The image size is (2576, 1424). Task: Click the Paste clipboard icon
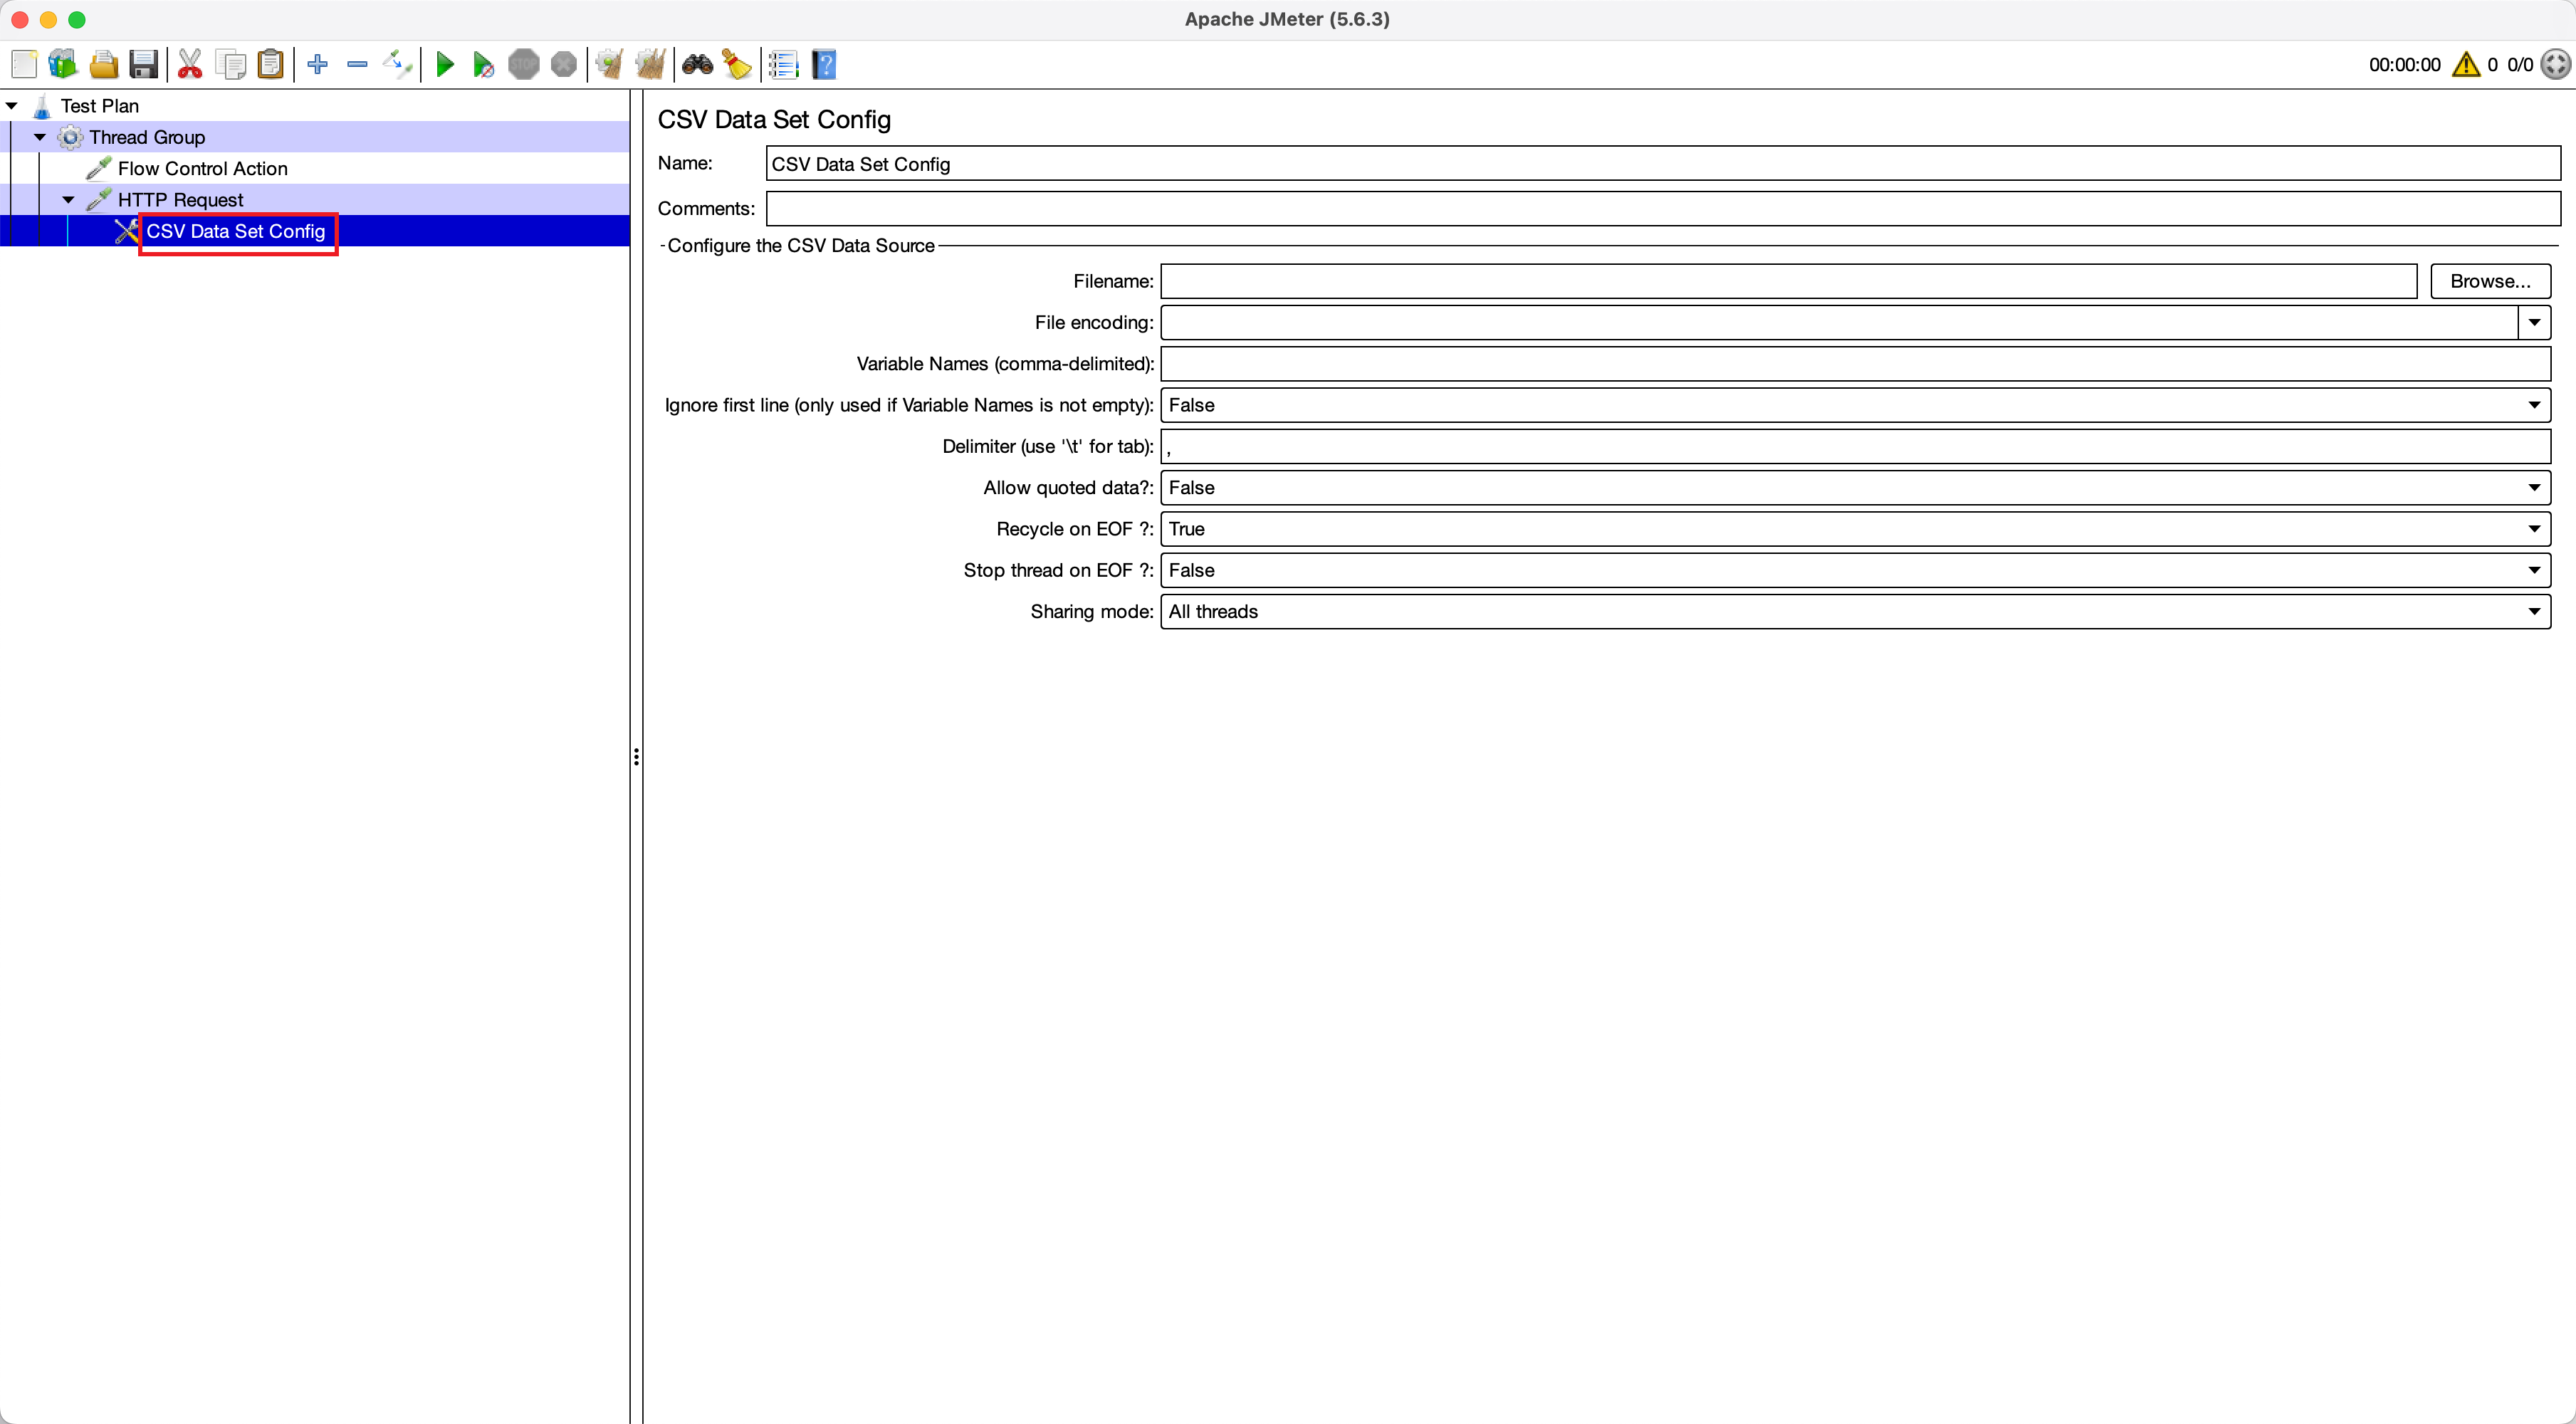[x=271, y=65]
